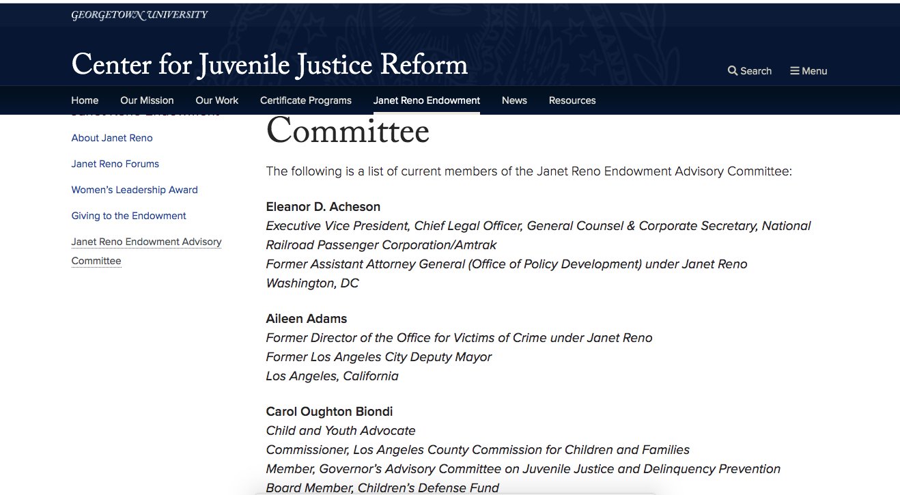Open the hamburger Menu icon
The image size is (900, 495).
(795, 71)
